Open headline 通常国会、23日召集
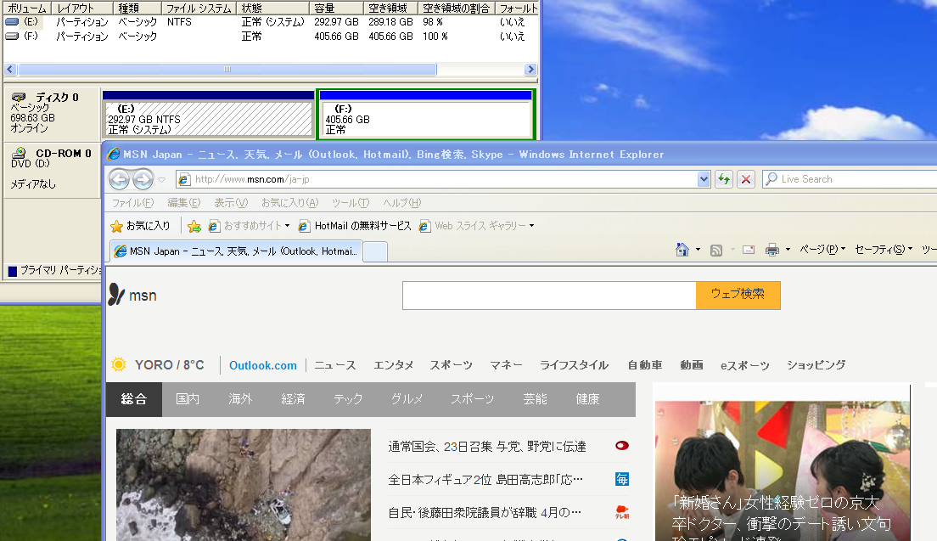Viewport: 937px width, 541px height. [487, 447]
